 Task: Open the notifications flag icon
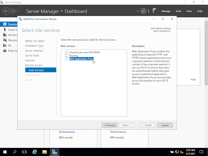(154, 11)
